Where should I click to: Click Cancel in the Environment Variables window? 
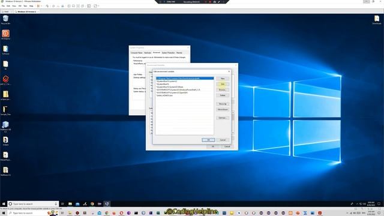click(227, 146)
